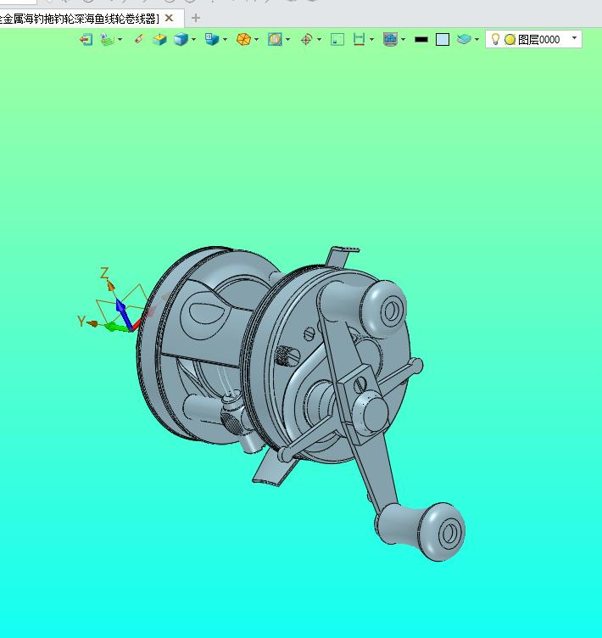Toggle the light bulb layer visibility icon

[496, 39]
